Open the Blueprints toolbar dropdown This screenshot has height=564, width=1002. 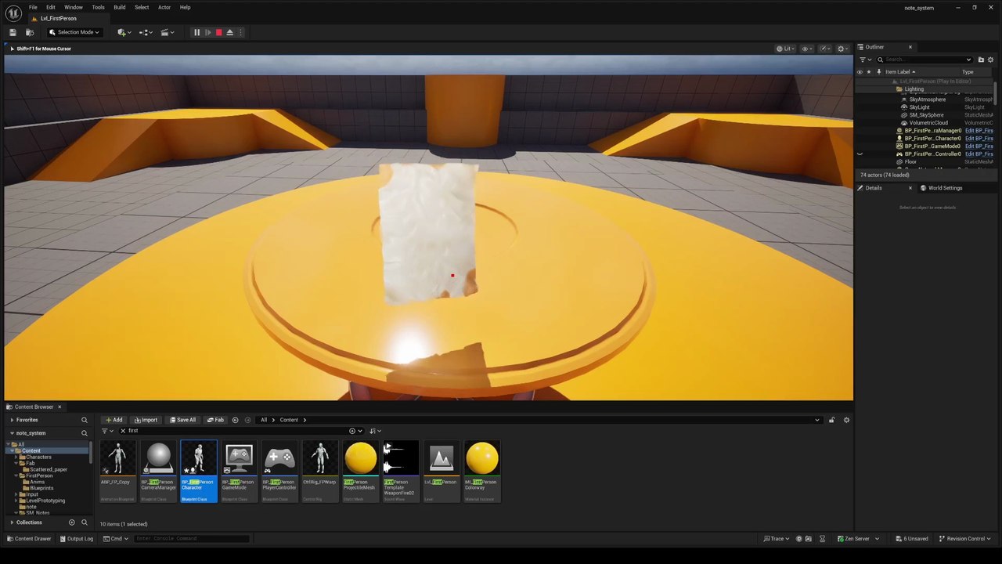tap(146, 32)
